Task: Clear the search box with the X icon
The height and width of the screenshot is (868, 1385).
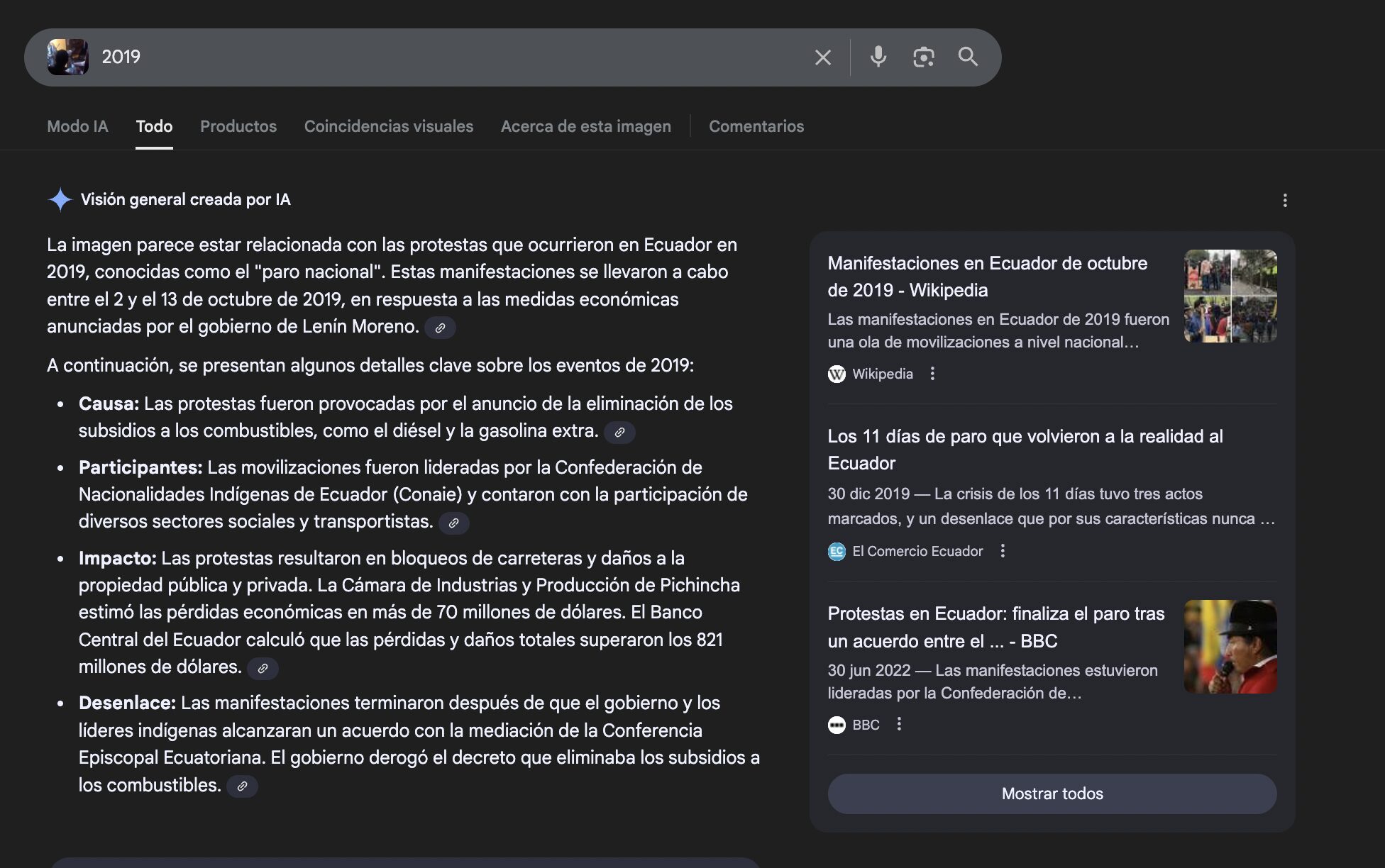Action: point(822,57)
